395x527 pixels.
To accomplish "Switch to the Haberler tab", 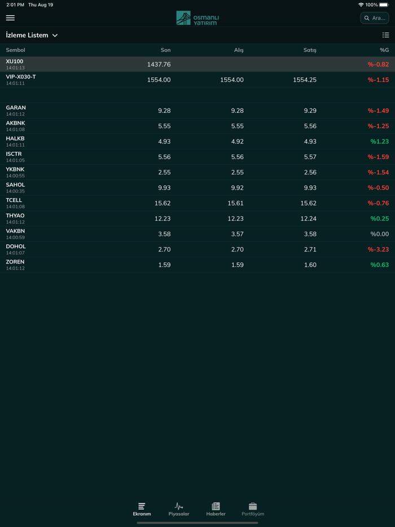I will pyautogui.click(x=216, y=509).
